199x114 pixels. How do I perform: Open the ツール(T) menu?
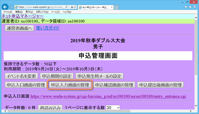55,12
